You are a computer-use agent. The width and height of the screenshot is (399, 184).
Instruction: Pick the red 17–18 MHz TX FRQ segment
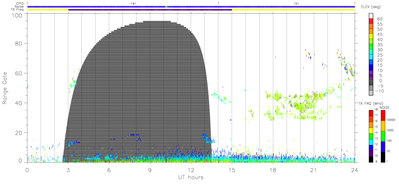[371, 113]
